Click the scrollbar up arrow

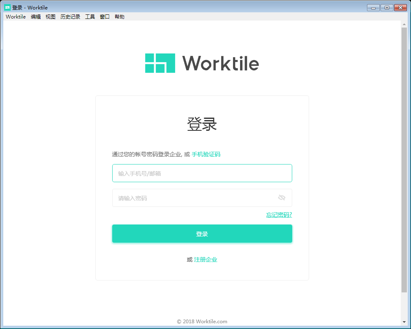tap(404, 23)
